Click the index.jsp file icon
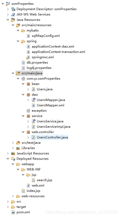Image resolution: width=120 pixels, height=217 pixels. coord(23,191)
